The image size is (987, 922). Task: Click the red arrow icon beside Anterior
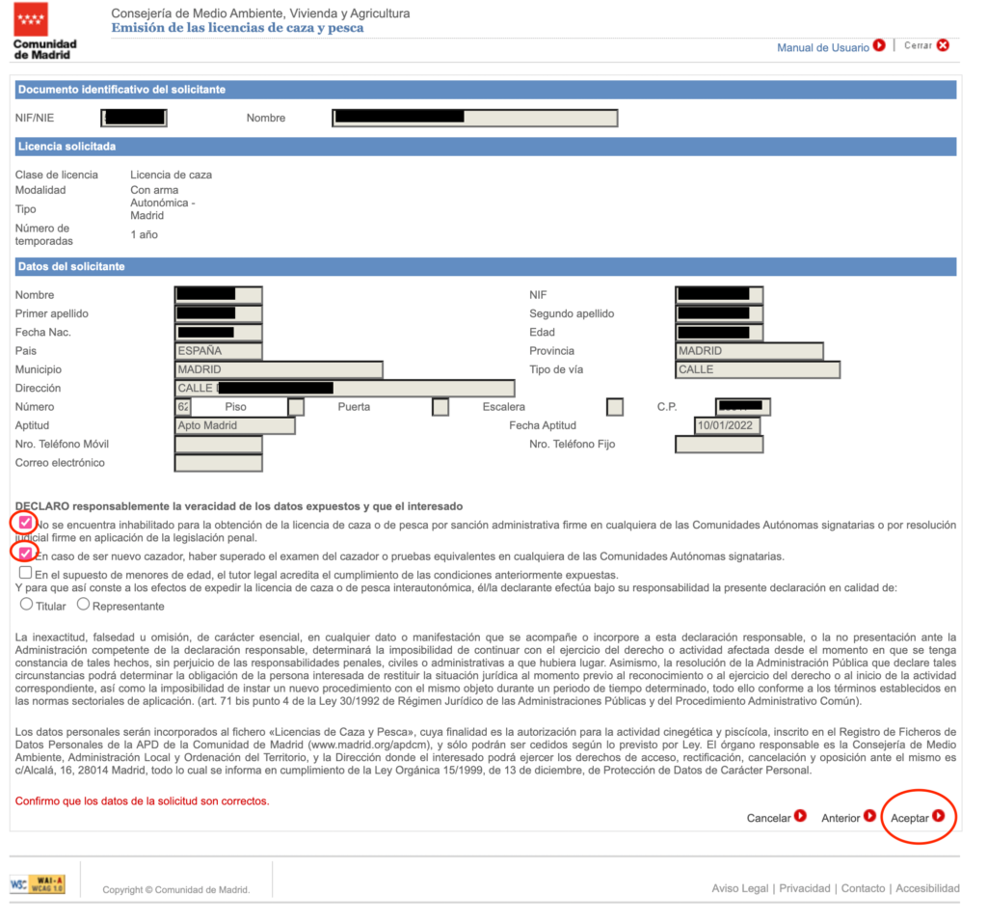pyautogui.click(x=870, y=816)
